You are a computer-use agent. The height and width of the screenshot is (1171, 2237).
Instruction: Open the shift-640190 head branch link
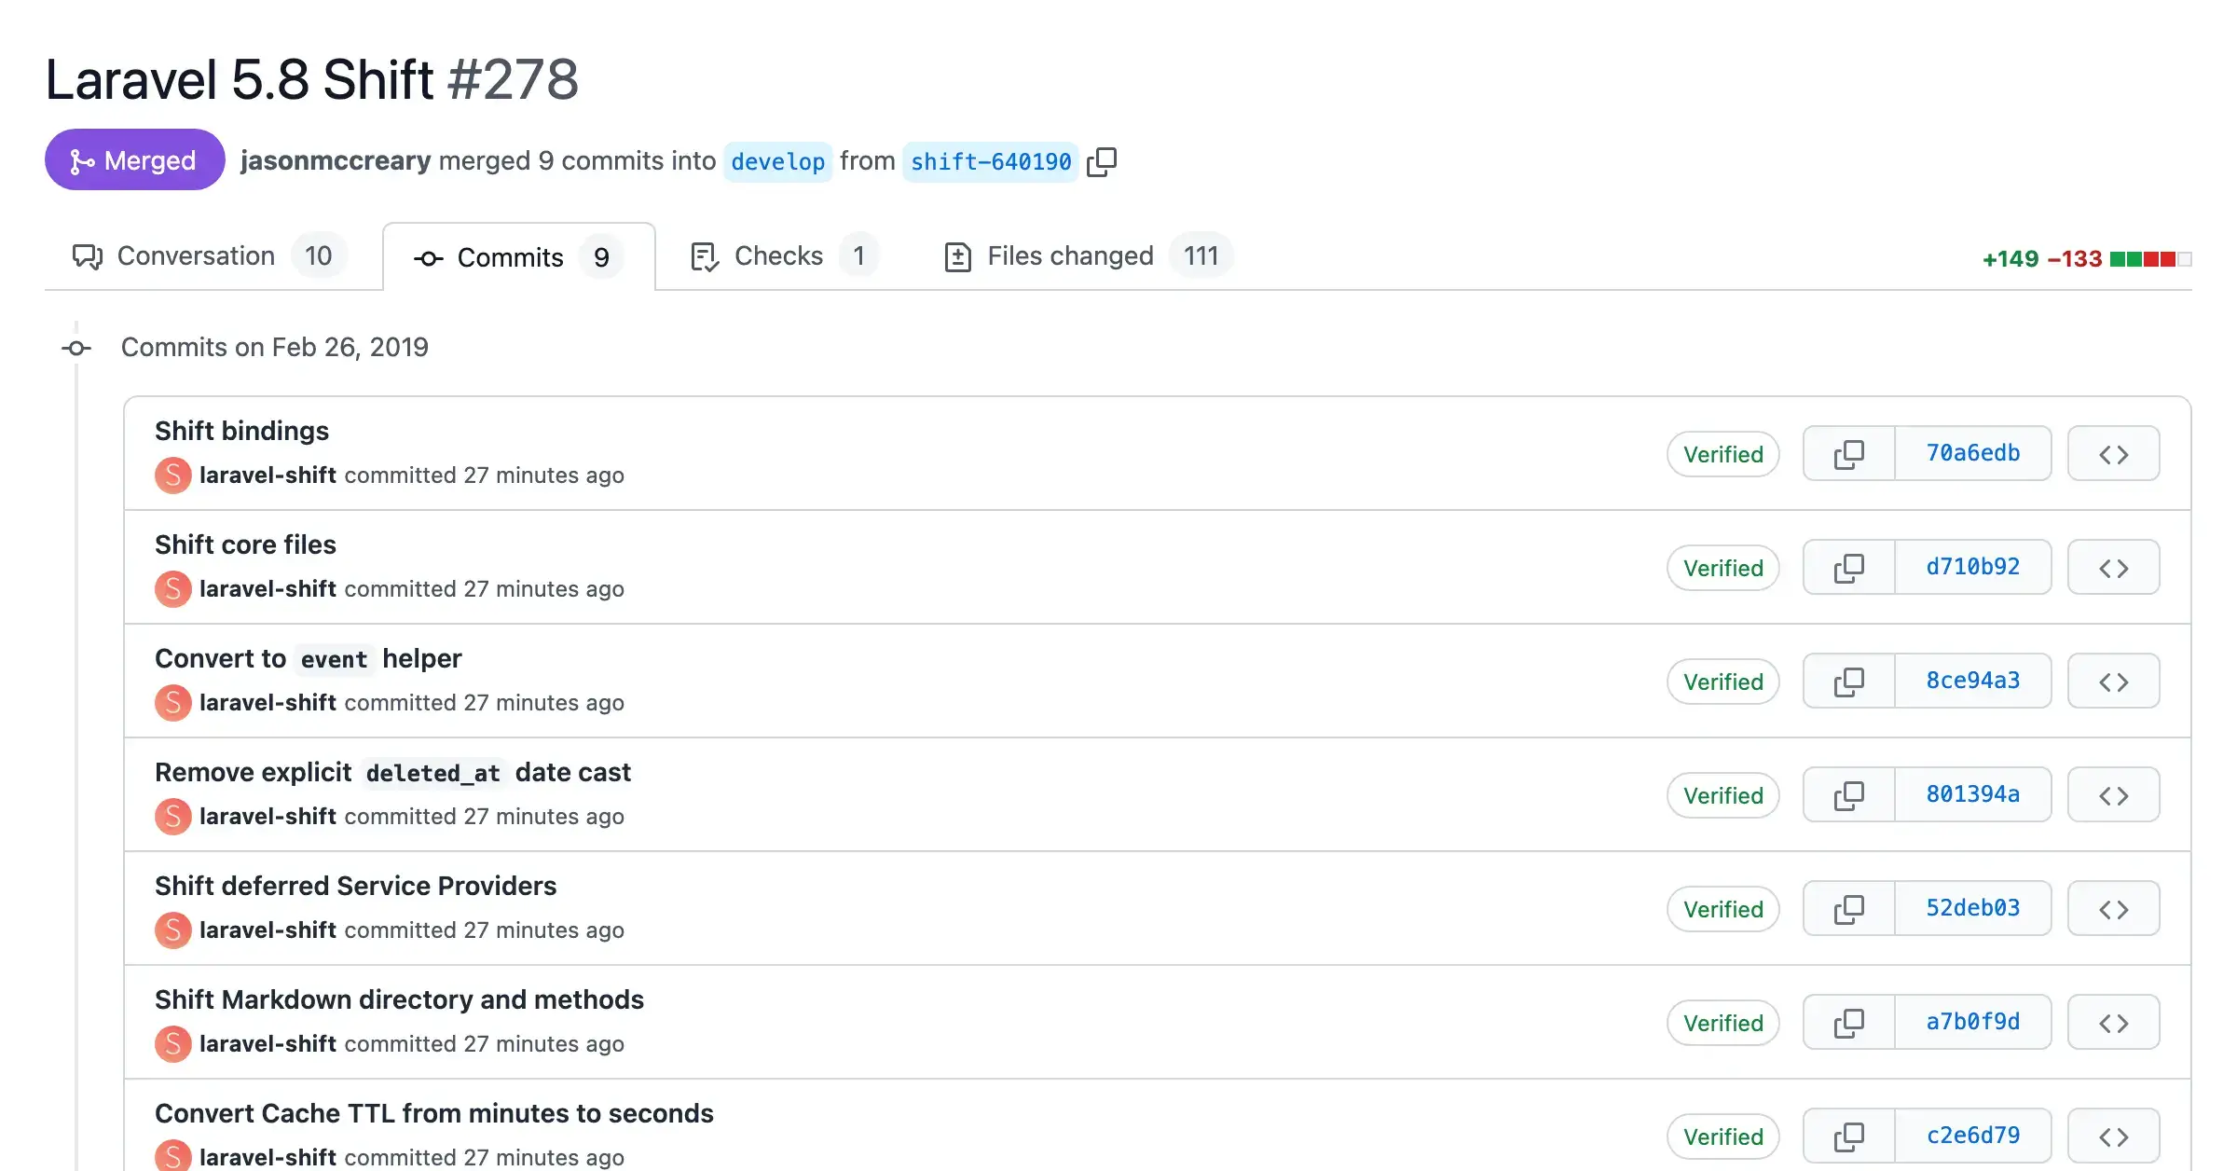(x=990, y=161)
